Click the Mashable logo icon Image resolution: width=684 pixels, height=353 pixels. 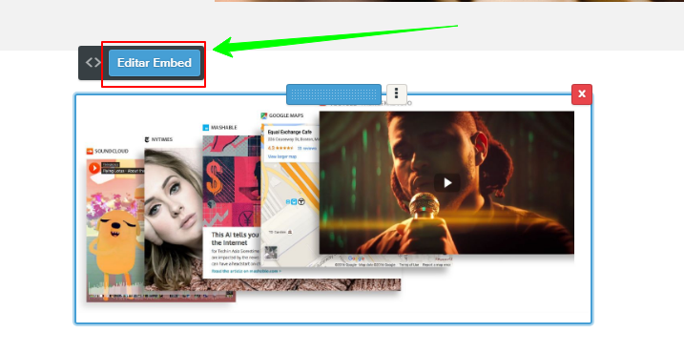[205, 128]
